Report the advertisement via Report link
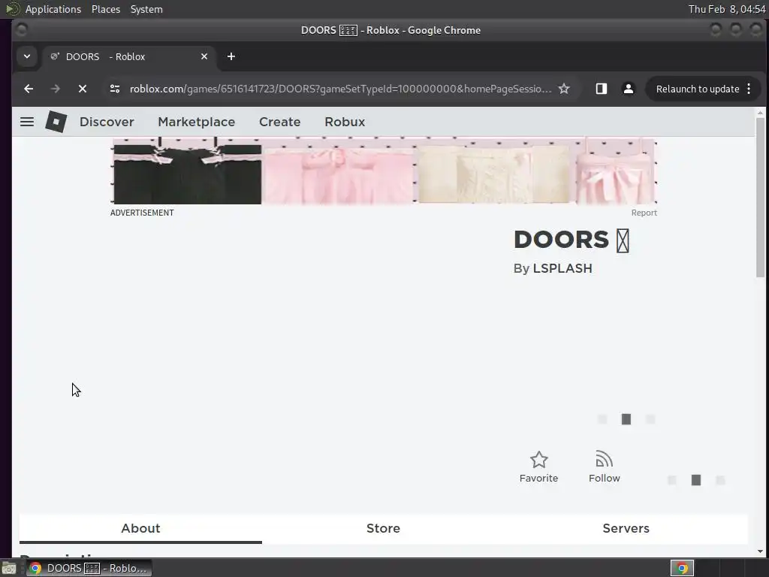Image resolution: width=769 pixels, height=577 pixels. point(644,213)
